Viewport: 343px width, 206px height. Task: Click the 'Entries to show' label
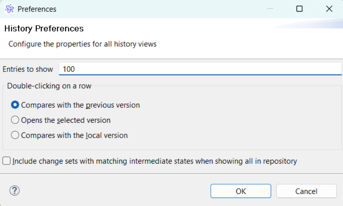(28, 69)
